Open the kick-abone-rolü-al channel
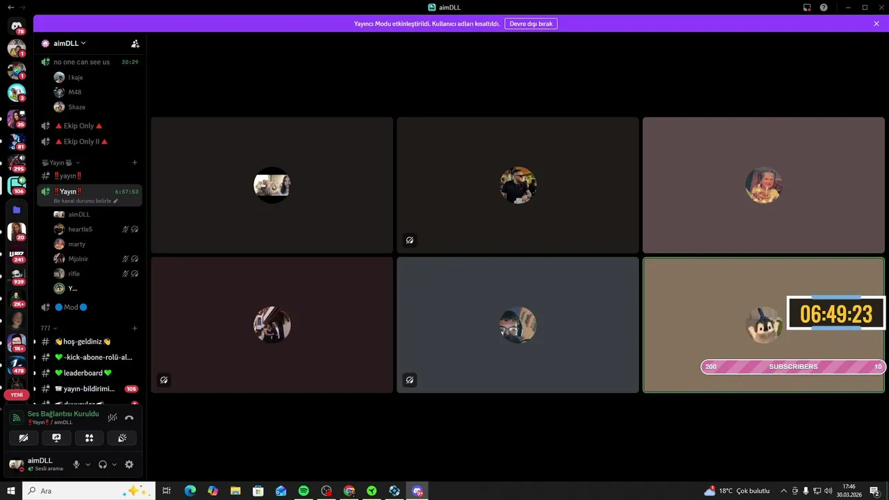889x500 pixels. [x=90, y=357]
